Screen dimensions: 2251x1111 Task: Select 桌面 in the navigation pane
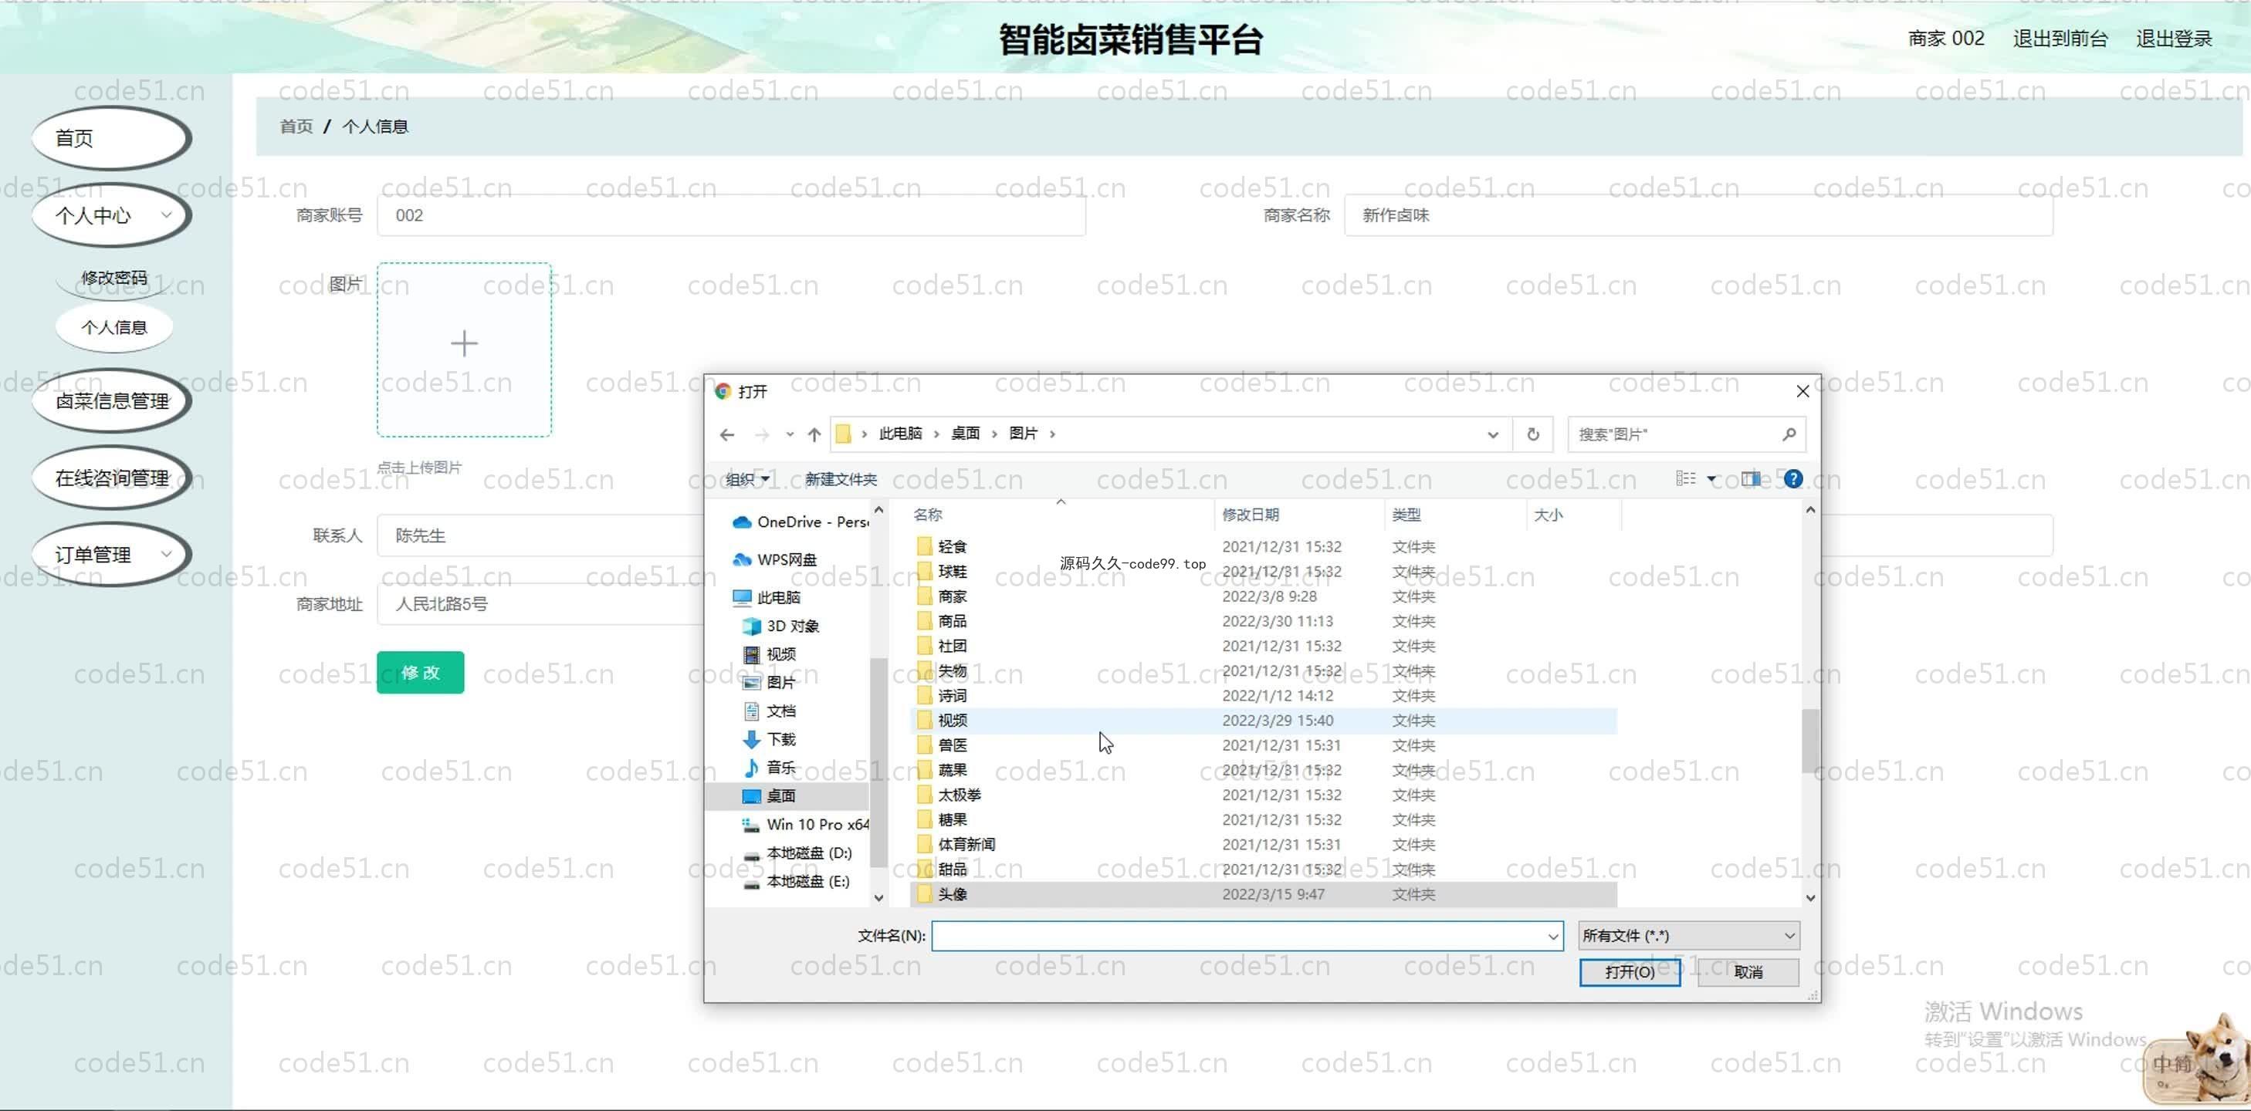[788, 795]
